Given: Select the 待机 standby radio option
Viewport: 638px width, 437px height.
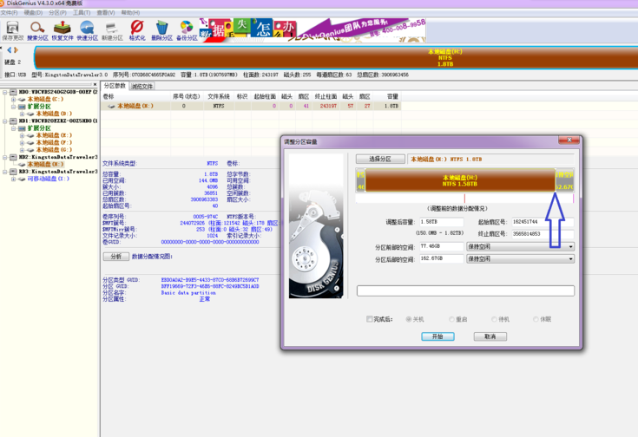Looking at the screenshot, I should coord(494,320).
